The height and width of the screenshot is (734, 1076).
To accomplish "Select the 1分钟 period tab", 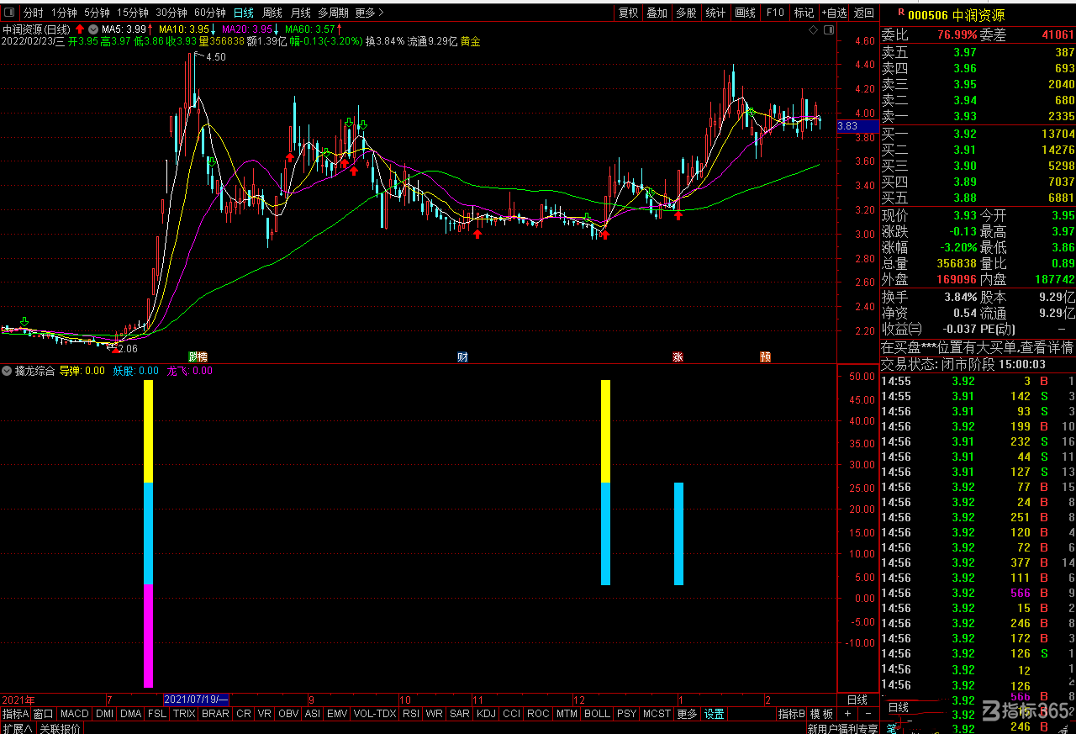I will [x=64, y=13].
